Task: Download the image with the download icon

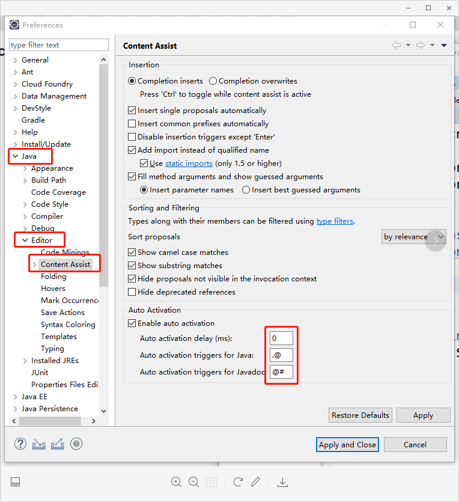Action: tap(283, 482)
